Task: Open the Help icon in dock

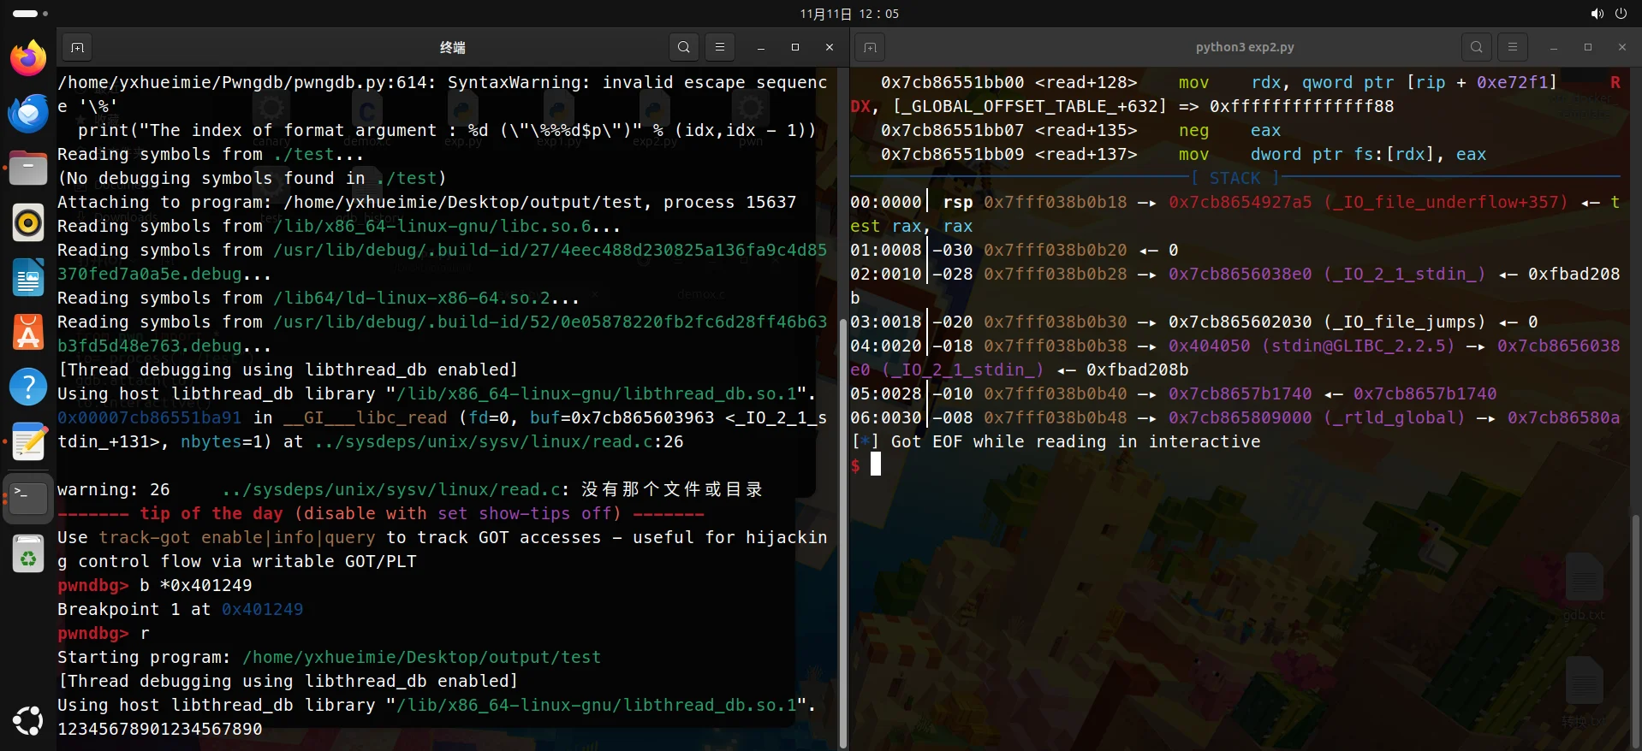Action: coord(28,387)
